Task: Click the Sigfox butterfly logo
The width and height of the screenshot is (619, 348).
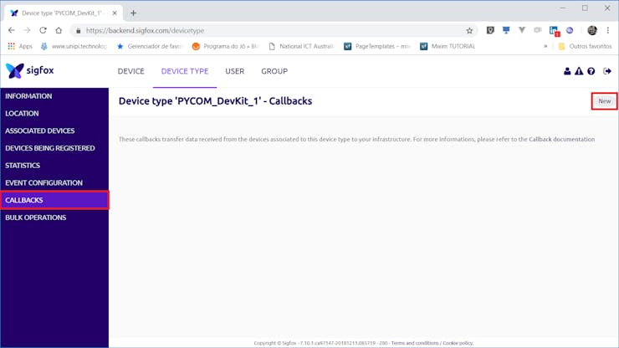Action: coord(14,71)
